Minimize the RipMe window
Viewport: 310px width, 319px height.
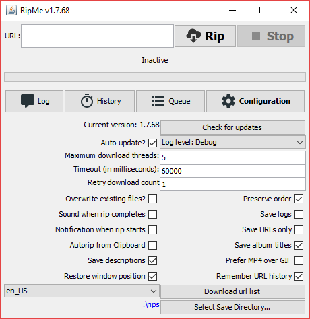point(232,10)
